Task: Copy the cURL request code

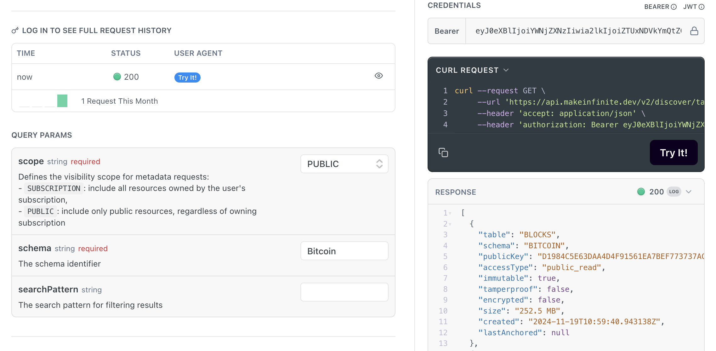Action: tap(443, 152)
